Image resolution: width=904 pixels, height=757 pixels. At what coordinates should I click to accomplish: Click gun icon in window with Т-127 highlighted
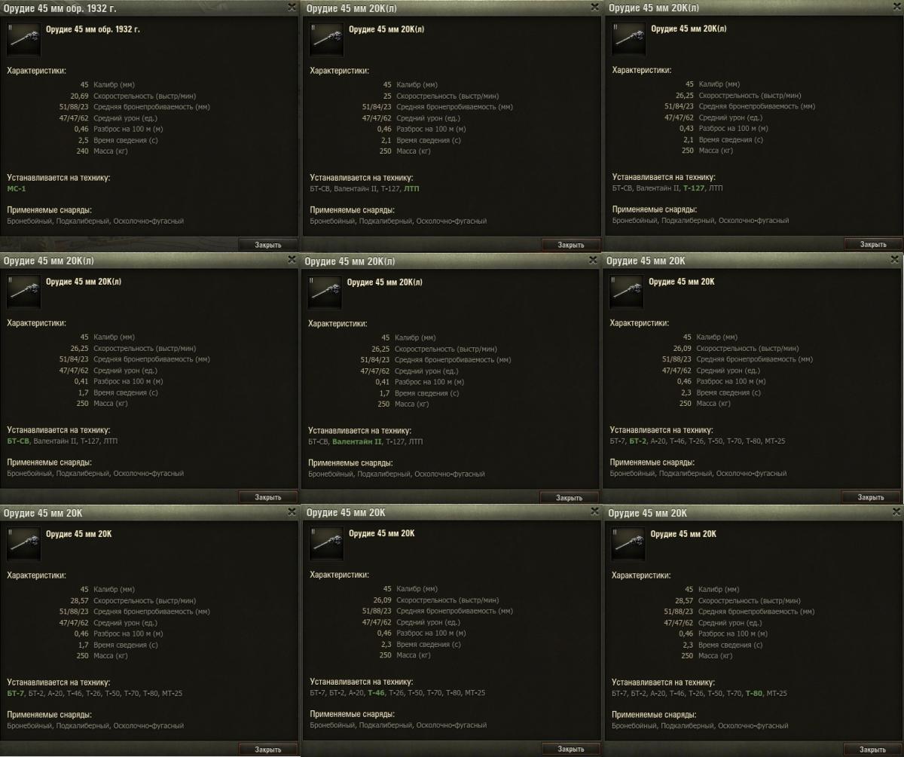[x=629, y=38]
